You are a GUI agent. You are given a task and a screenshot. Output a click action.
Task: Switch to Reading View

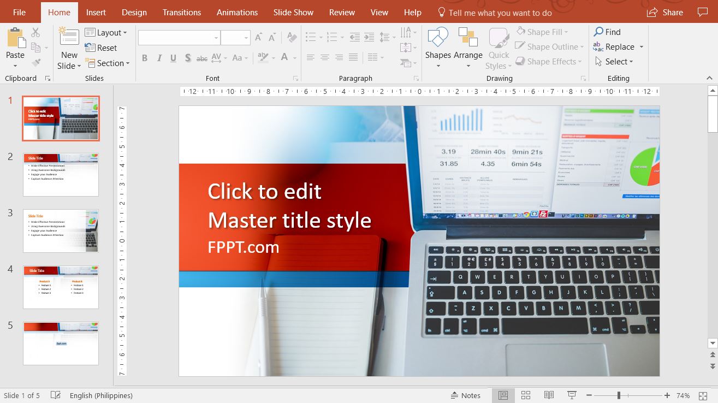(549, 395)
